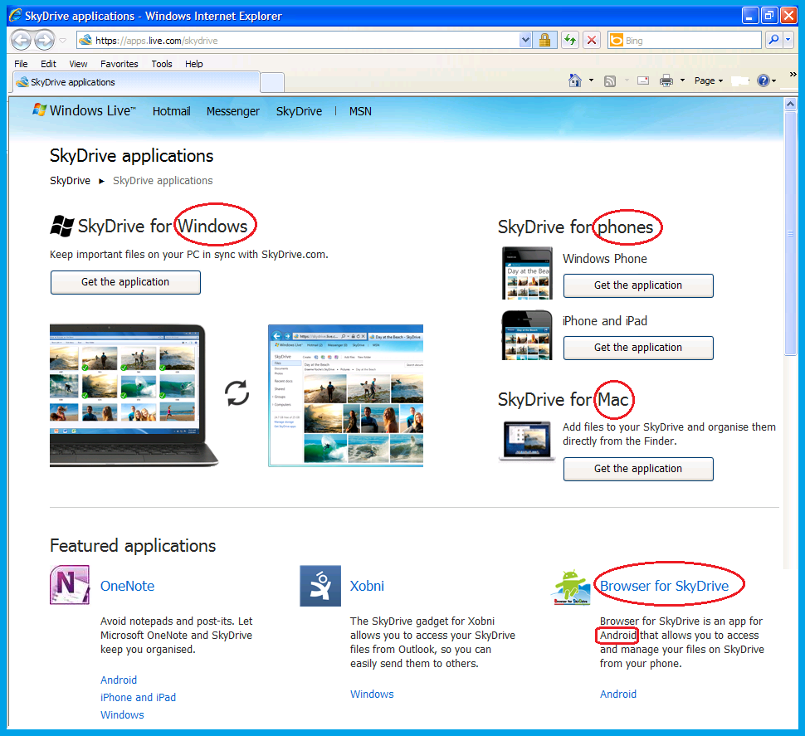Open the recent pages dropdown next to Forward

coord(62,40)
